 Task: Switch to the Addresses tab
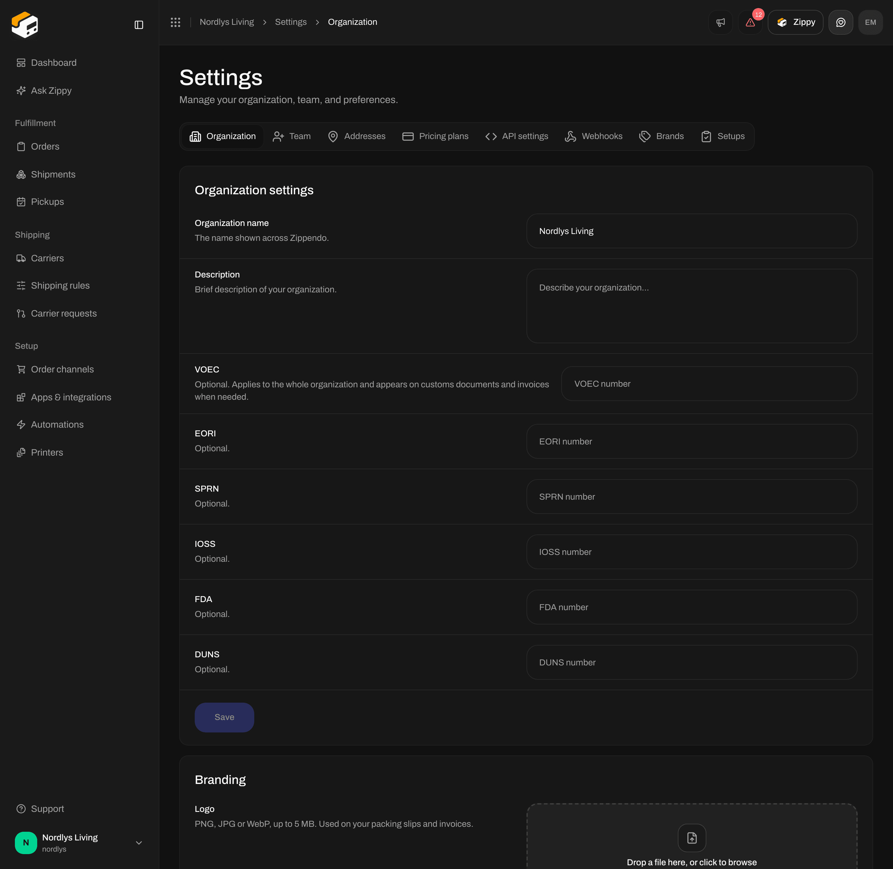point(357,136)
